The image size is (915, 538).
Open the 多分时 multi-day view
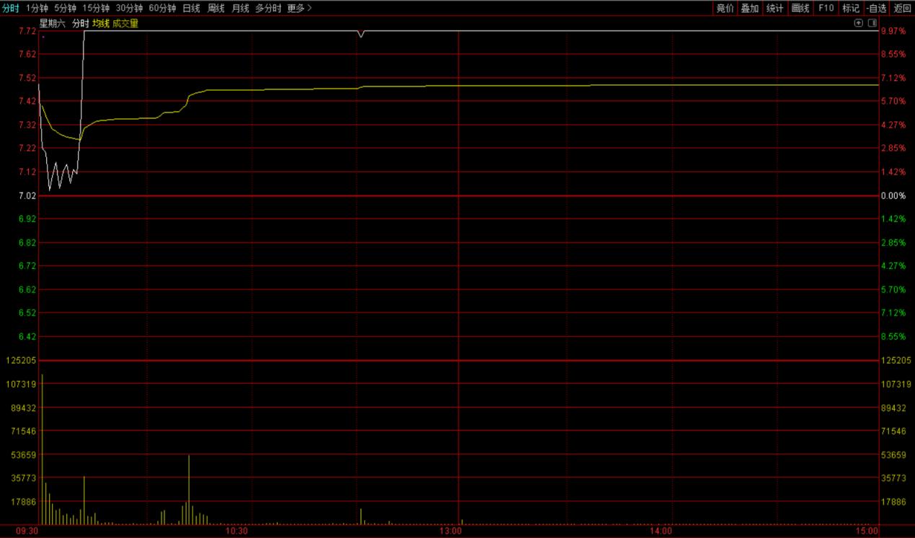268,8
